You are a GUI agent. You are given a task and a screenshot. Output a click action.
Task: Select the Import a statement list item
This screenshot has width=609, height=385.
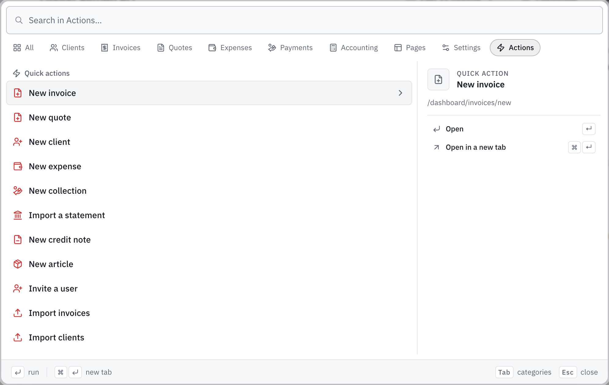pyautogui.click(x=209, y=215)
